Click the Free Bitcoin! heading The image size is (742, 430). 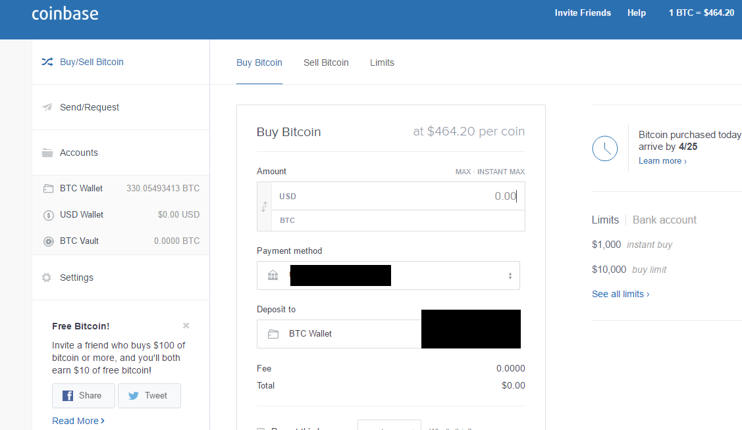80,326
